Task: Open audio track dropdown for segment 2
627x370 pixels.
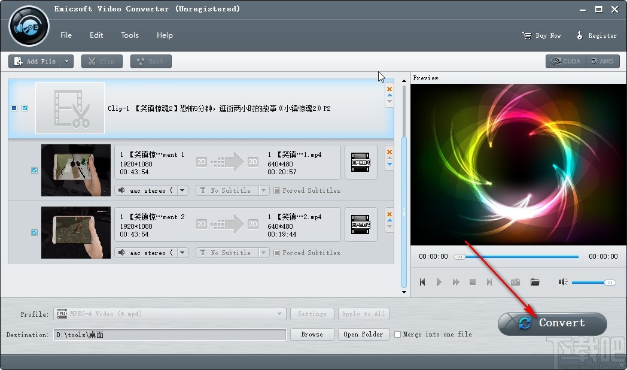Action: pos(182,253)
